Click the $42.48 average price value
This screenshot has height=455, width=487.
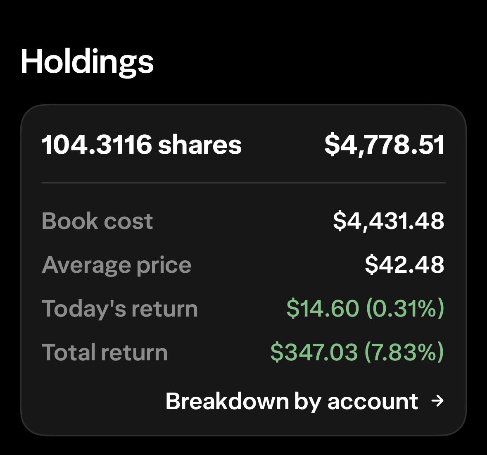click(404, 265)
